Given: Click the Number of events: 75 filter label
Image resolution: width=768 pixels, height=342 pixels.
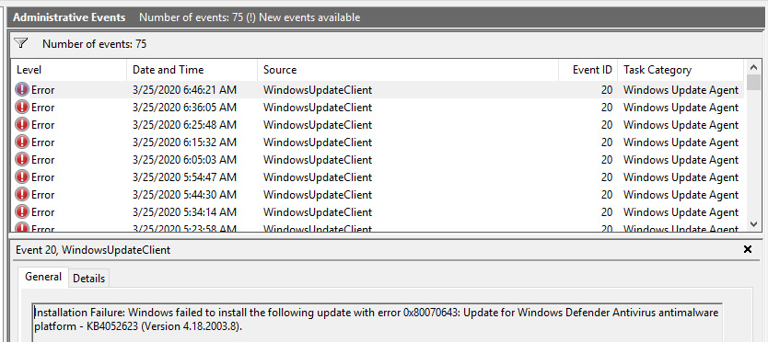Looking at the screenshot, I should click(x=95, y=43).
